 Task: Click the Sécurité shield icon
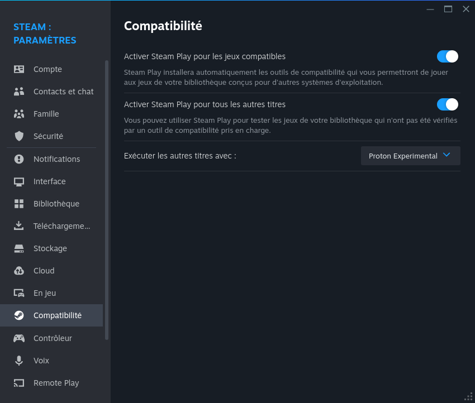[19, 136]
